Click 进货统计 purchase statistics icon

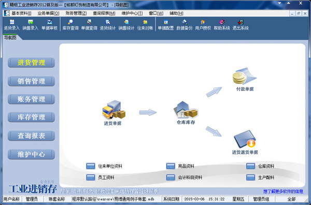pyautogui.click(x=108, y=25)
